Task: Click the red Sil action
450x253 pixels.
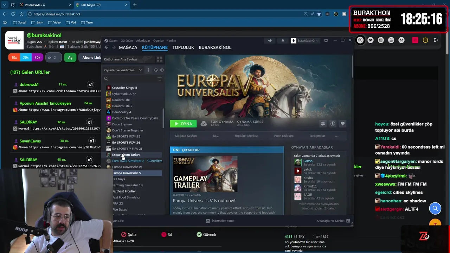Action: pyautogui.click(x=166, y=234)
